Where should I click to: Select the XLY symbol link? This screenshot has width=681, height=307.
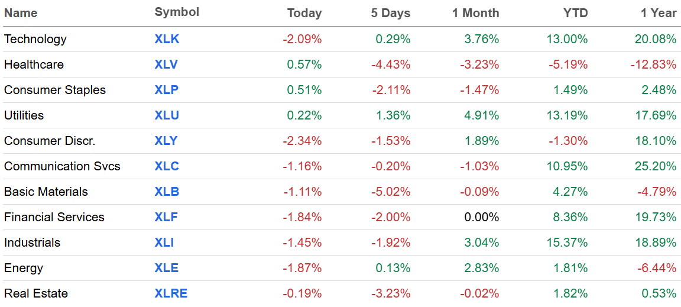(166, 141)
